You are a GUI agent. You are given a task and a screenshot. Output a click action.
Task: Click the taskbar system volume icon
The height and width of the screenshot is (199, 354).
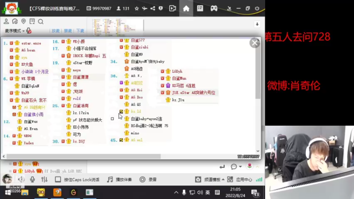pos(200,192)
